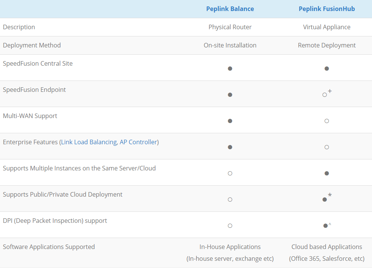Open the AP Controller link
Viewport: 372px width, 268px height.
(x=138, y=142)
